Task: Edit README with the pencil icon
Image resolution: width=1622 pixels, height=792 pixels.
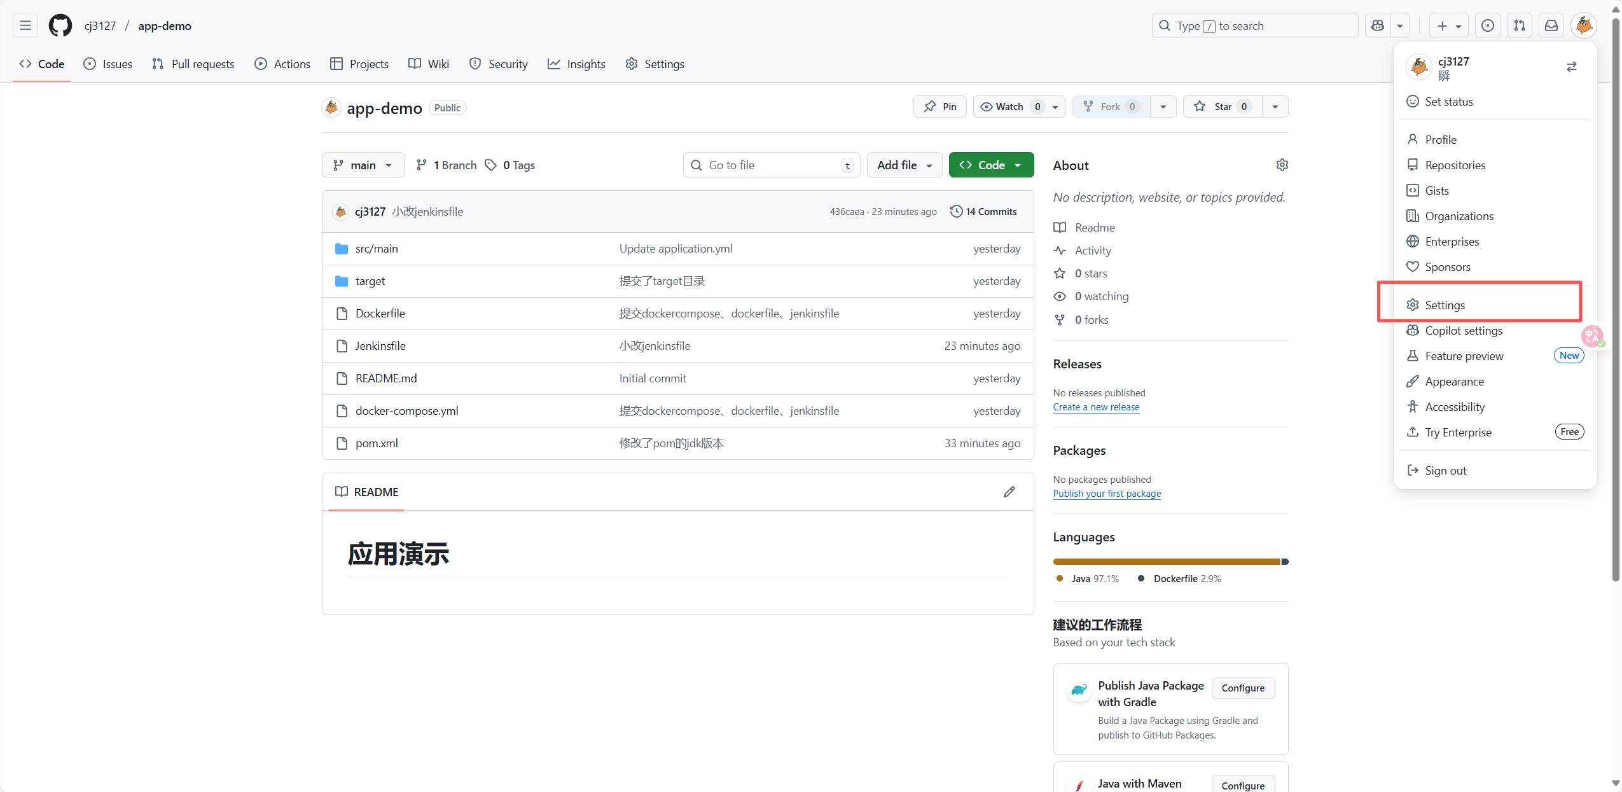Action: (1009, 492)
